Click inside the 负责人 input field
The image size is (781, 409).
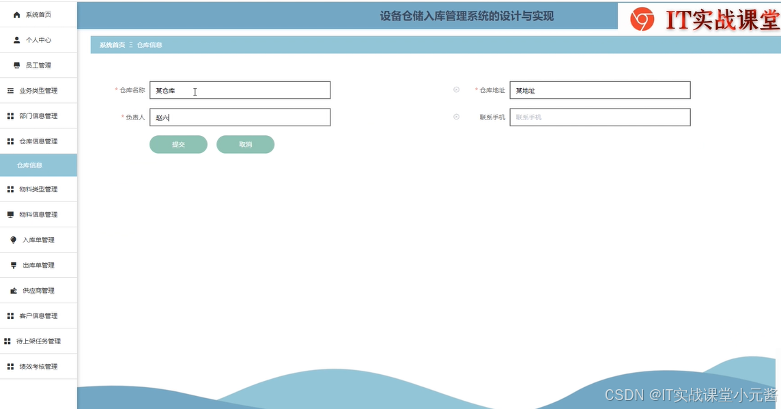coord(239,117)
